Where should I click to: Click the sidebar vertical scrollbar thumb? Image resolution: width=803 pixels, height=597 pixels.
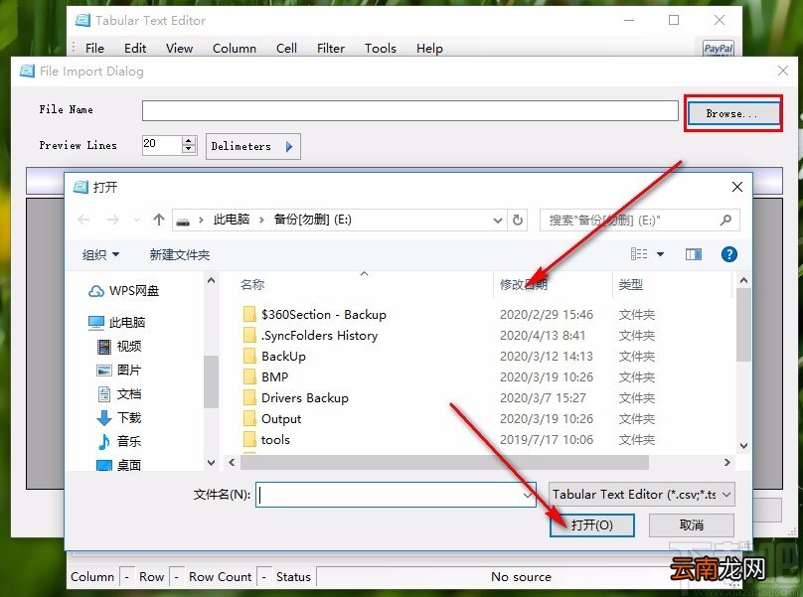pos(211,382)
